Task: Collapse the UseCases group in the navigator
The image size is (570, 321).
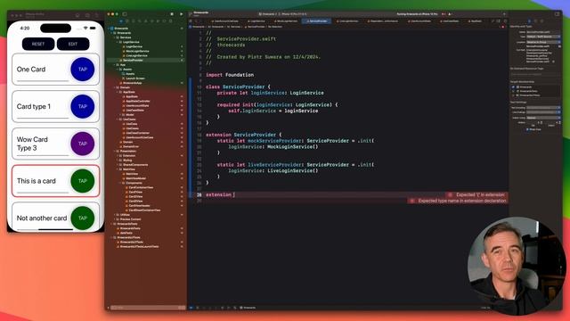Action: (117, 119)
